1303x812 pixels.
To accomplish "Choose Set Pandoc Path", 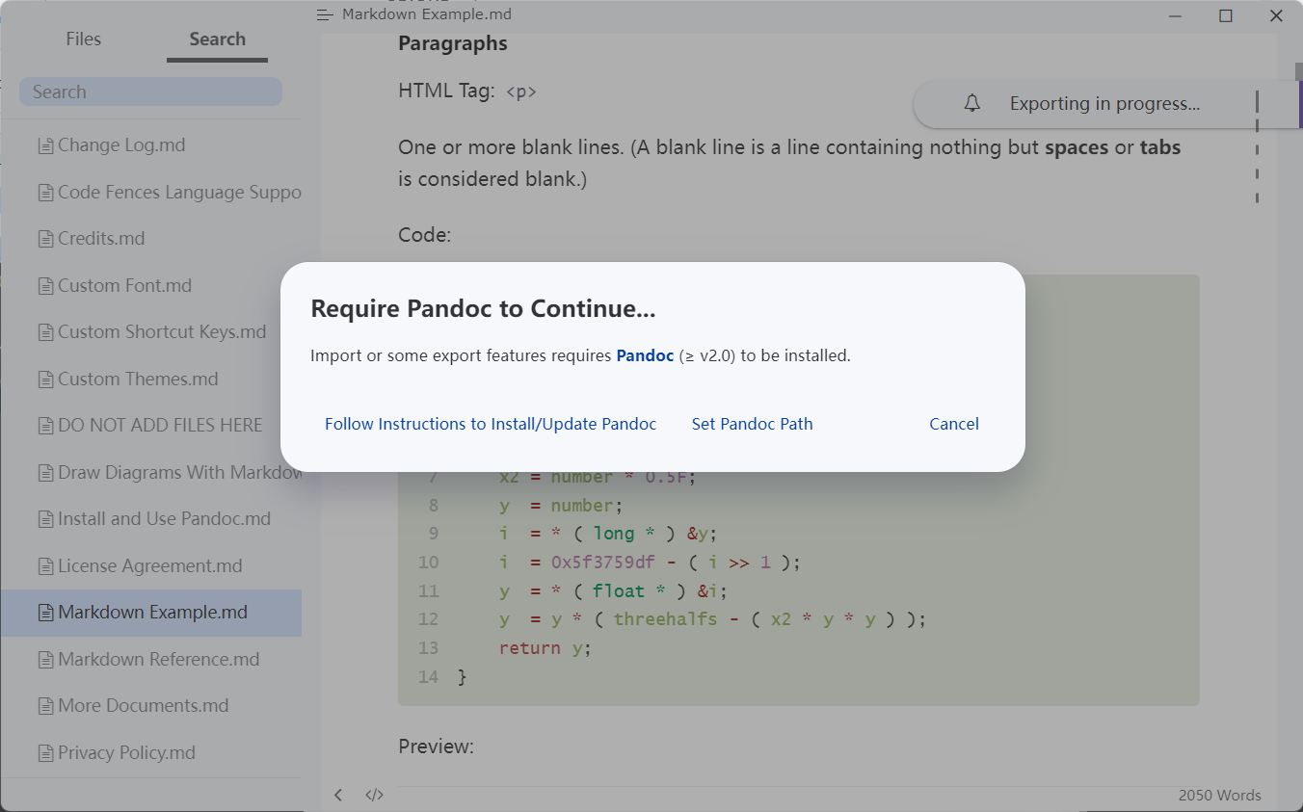I will (752, 424).
